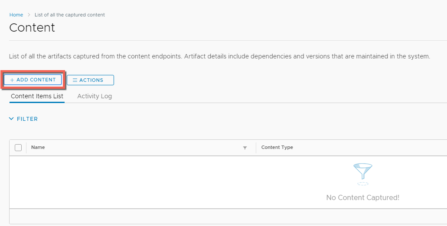Click the plus icon on Add Content
The height and width of the screenshot is (226, 447).
click(12, 80)
